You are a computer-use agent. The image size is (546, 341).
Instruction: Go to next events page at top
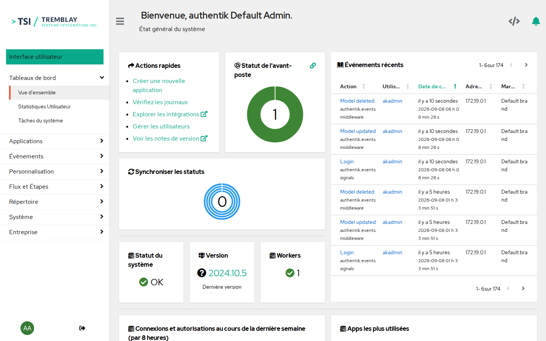526,65
